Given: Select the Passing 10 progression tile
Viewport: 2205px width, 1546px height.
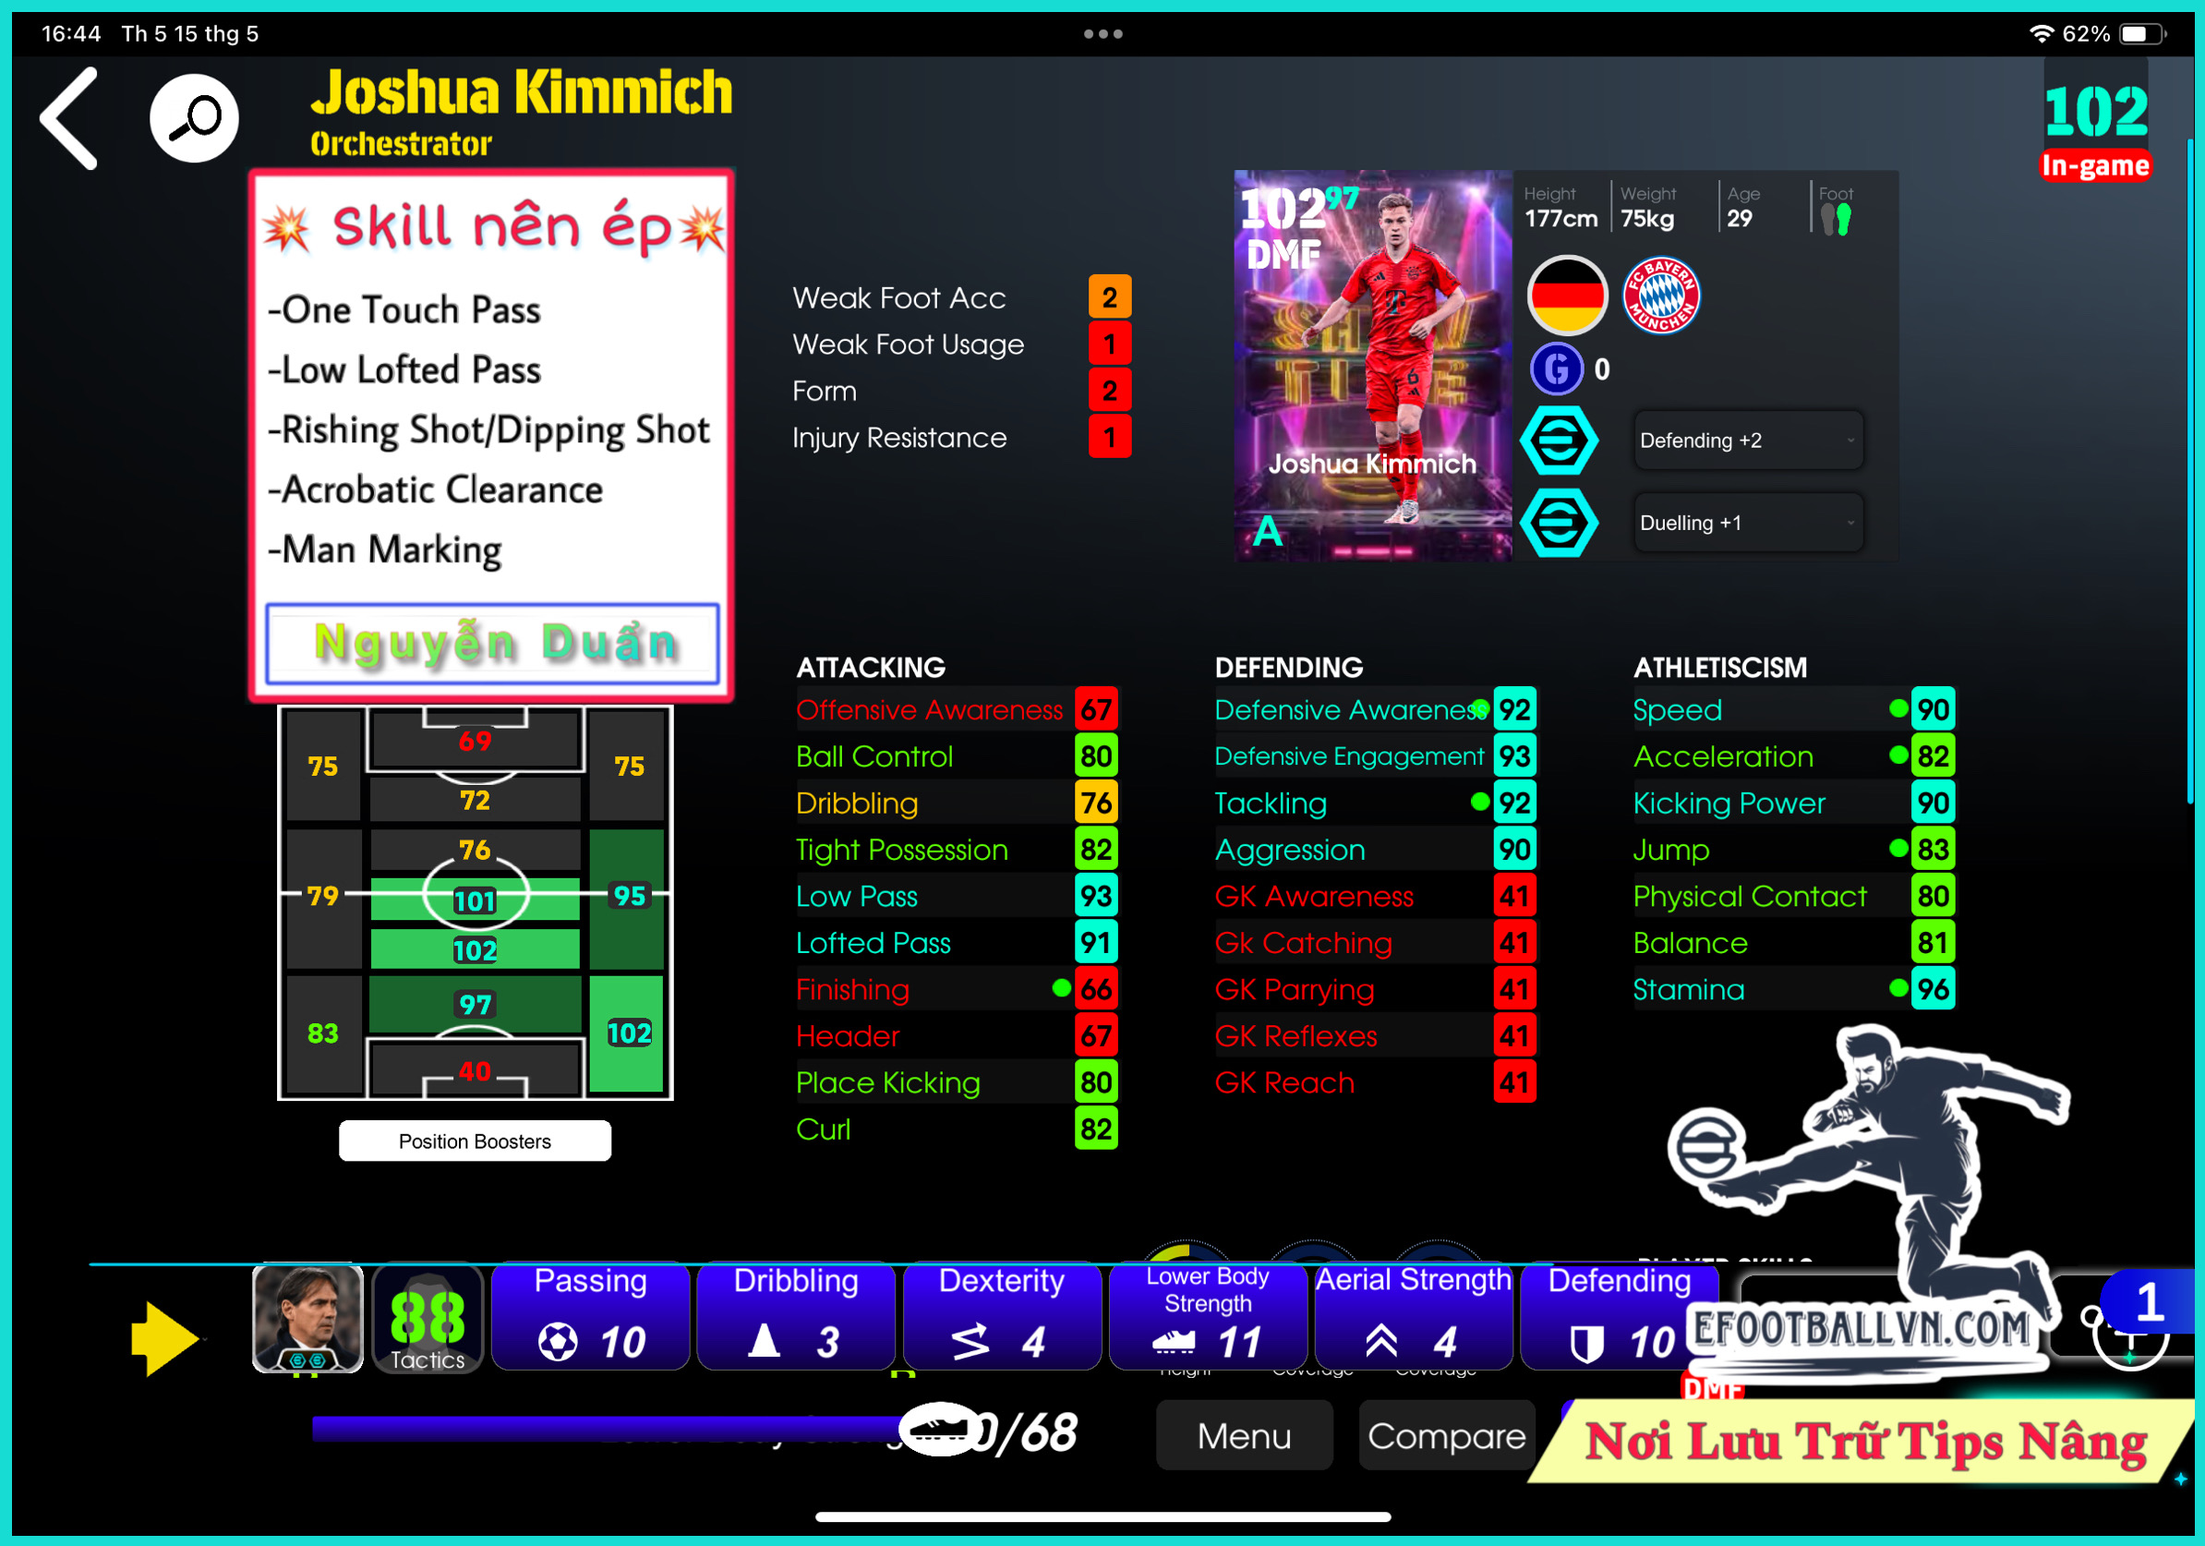Looking at the screenshot, I should click(591, 1316).
